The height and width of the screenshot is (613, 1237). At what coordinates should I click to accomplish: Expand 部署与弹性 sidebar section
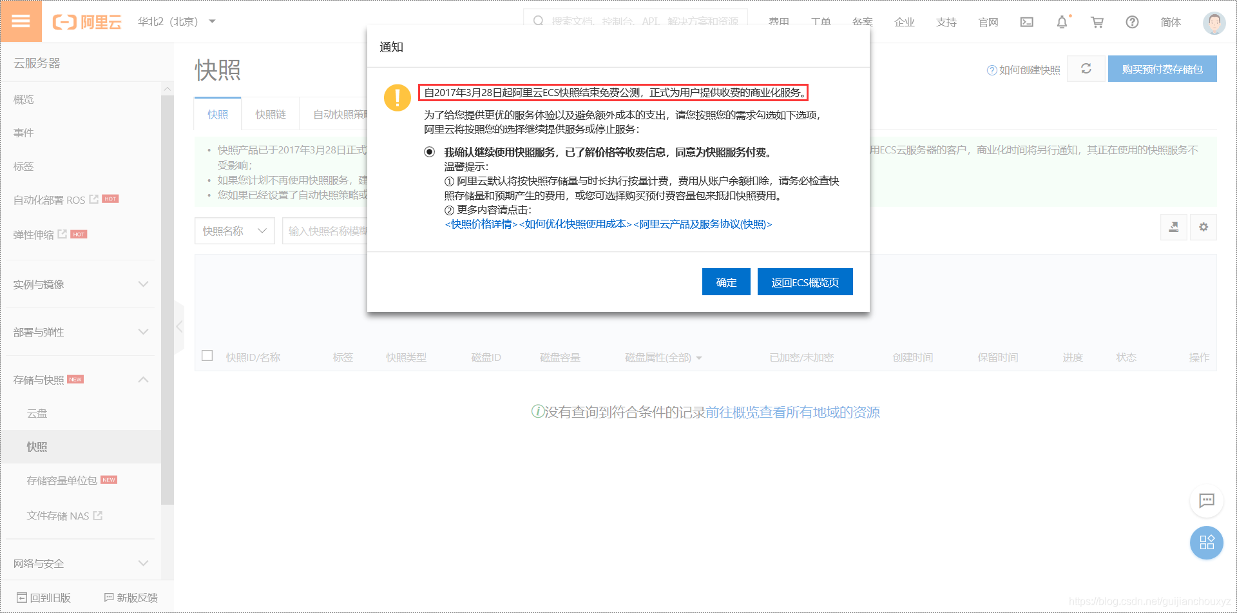click(81, 332)
